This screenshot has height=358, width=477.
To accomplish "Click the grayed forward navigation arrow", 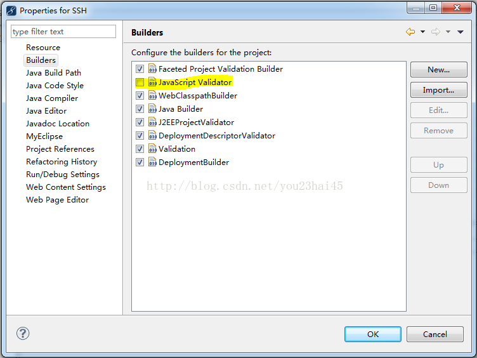I will [436, 32].
